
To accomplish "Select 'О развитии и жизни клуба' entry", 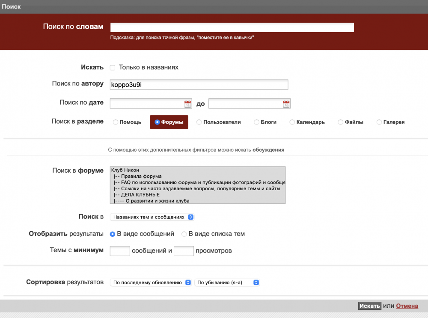I will pyautogui.click(x=198, y=201).
